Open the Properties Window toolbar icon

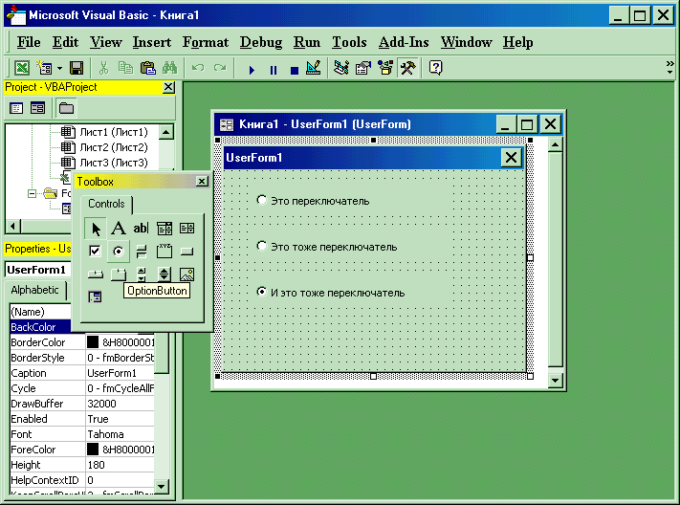(363, 68)
